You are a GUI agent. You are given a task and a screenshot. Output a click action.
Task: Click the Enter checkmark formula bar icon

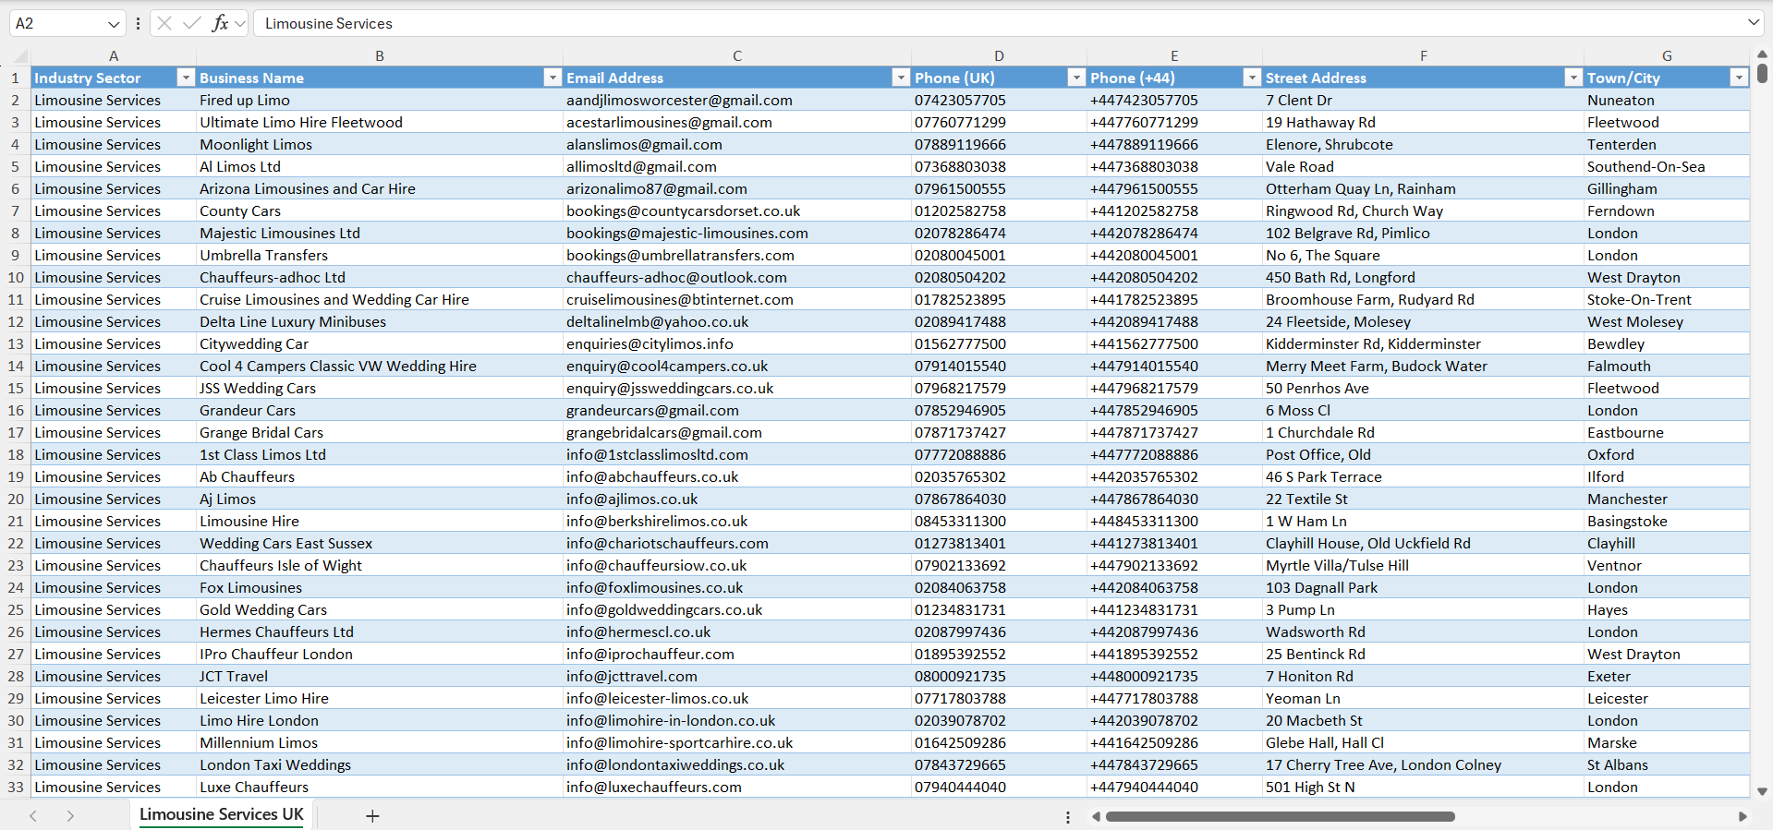click(x=192, y=23)
